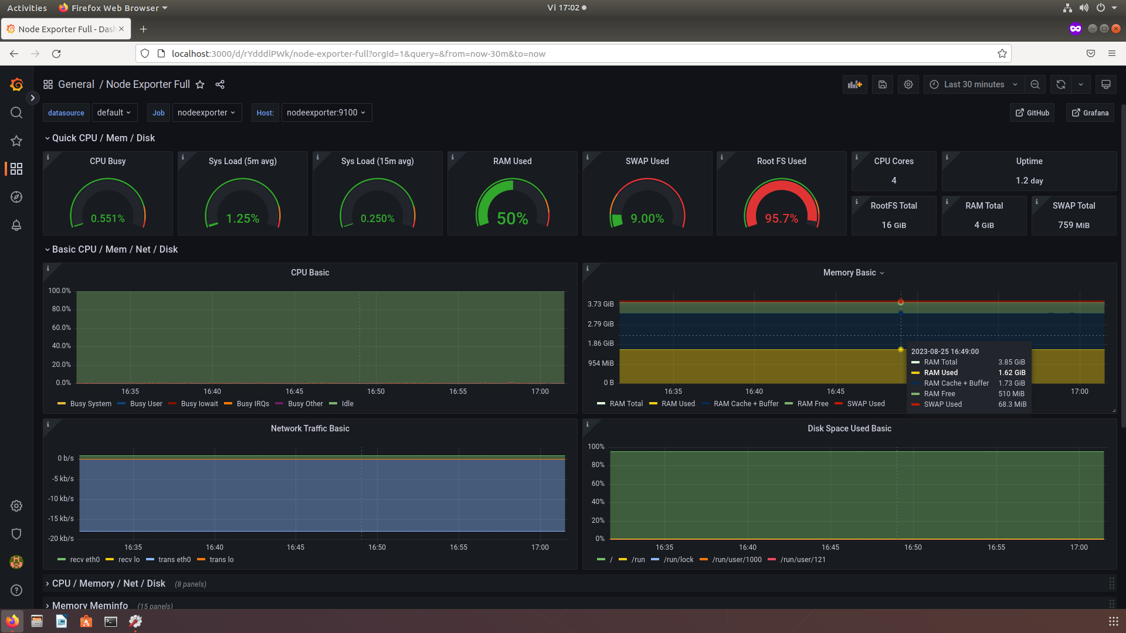Open the Add panel tool
Viewport: 1126px width, 633px height.
[854, 84]
